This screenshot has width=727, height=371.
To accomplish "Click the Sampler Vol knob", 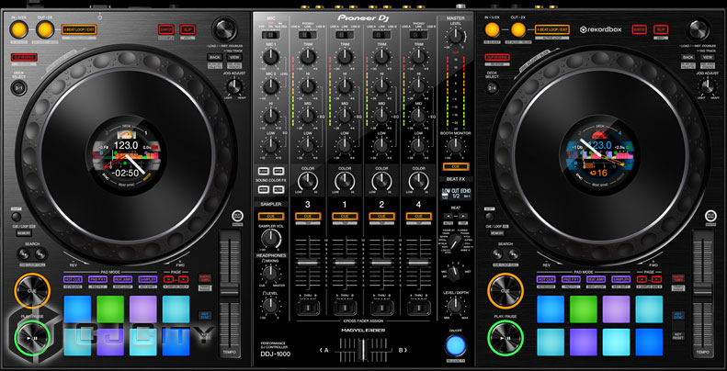I will (271, 239).
